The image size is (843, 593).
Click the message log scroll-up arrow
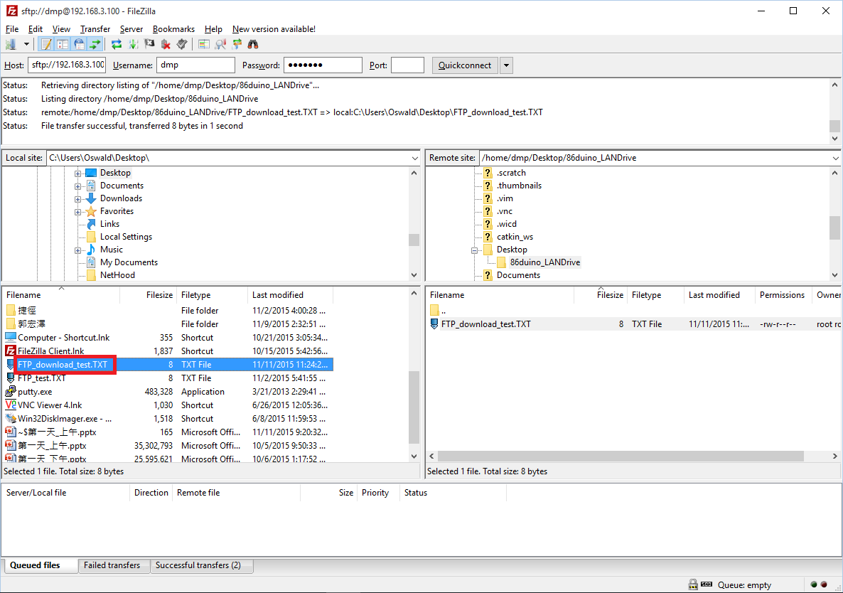(x=834, y=85)
